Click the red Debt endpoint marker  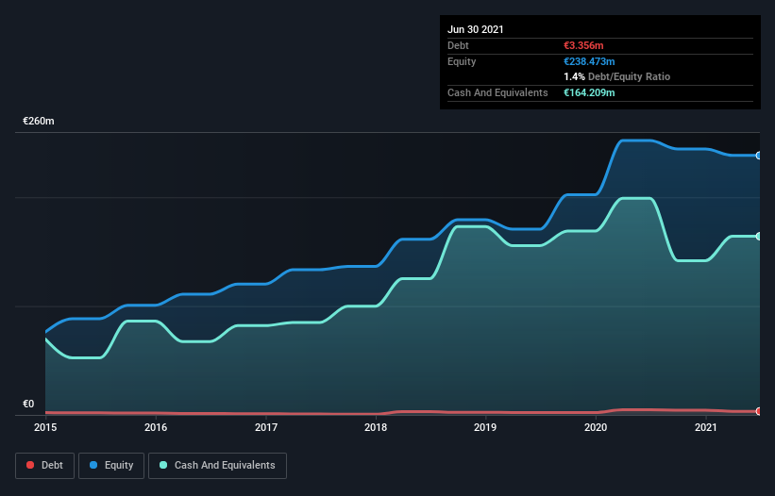(x=759, y=411)
